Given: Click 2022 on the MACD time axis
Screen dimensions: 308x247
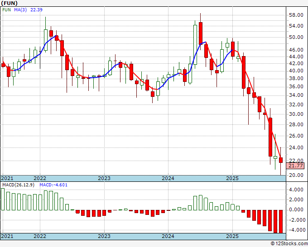Looking at the screenshot, I should [x=40, y=236].
